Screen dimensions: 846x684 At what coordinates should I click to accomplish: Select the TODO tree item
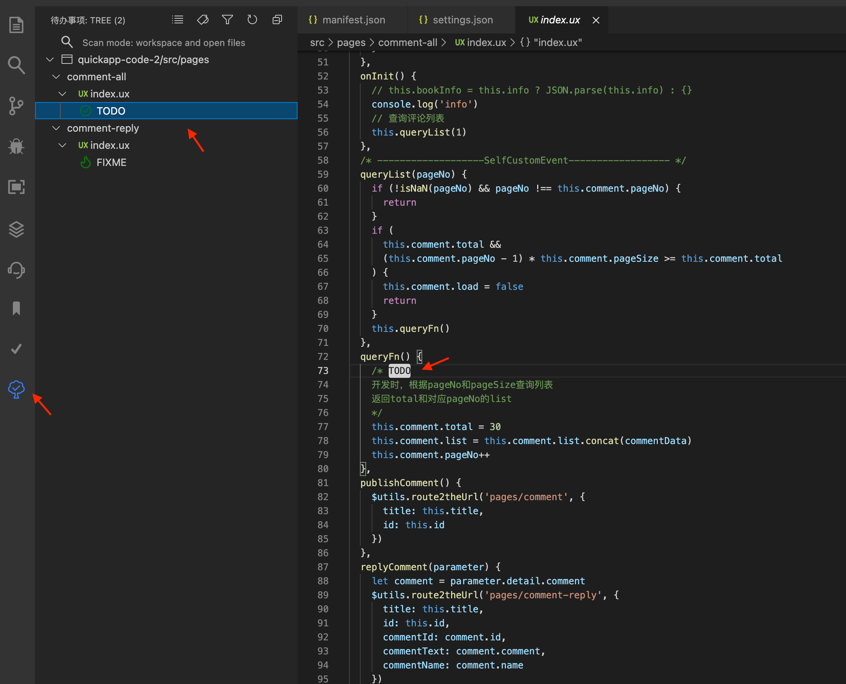tap(166, 111)
